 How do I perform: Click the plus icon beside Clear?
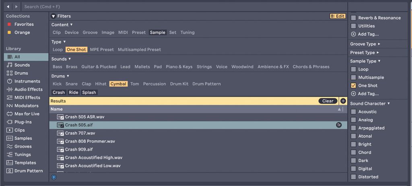pos(343,101)
